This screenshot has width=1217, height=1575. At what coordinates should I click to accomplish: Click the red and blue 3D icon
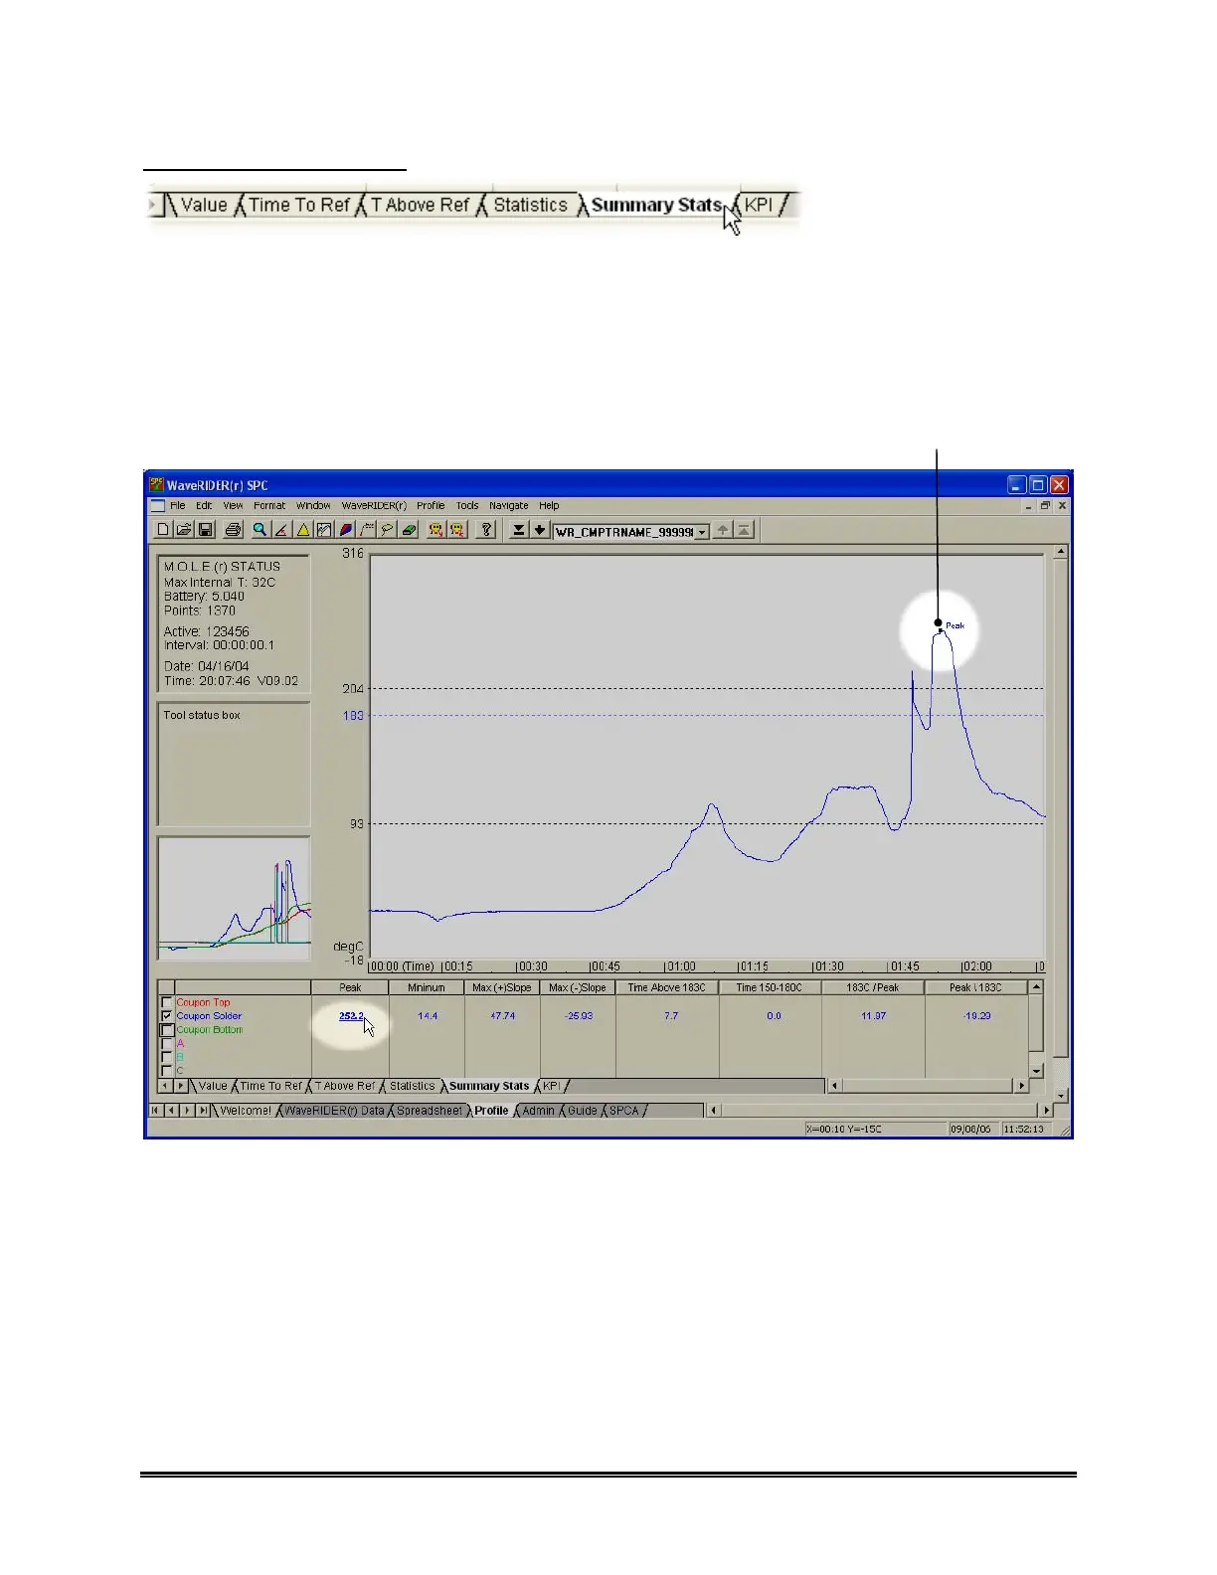pyautogui.click(x=346, y=530)
